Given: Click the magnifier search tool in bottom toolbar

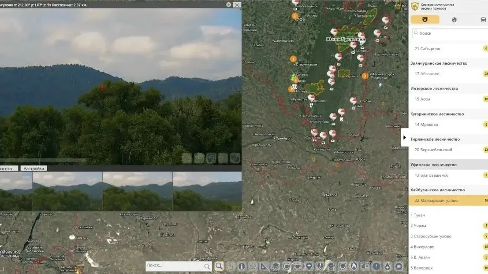Looking at the screenshot, I should tap(219, 266).
